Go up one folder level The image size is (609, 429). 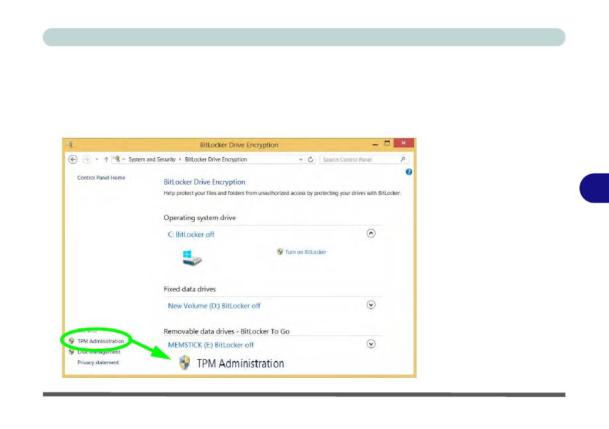[x=106, y=159]
